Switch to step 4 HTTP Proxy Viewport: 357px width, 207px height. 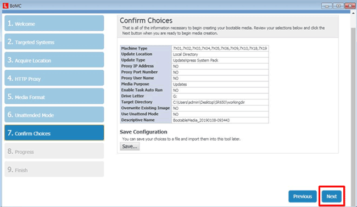54,78
